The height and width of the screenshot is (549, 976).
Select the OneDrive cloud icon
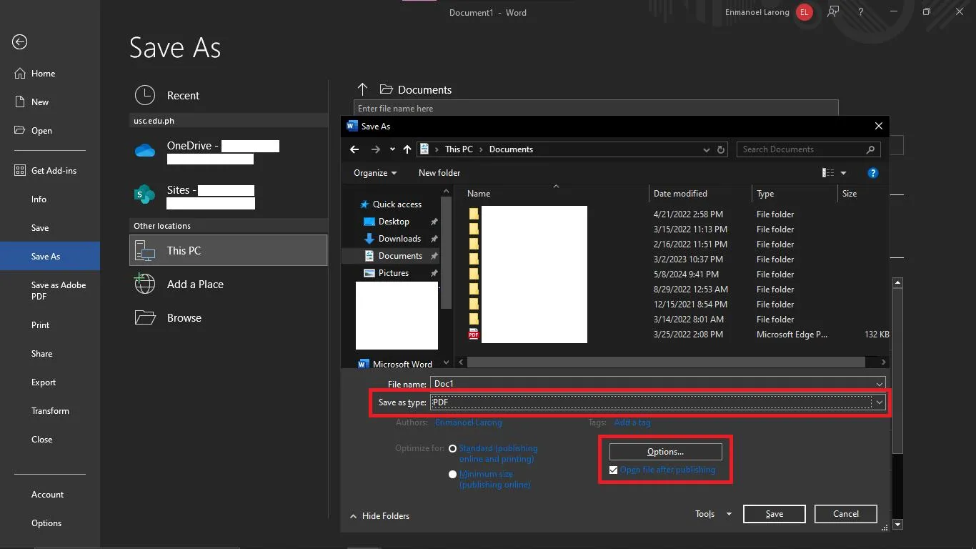click(x=145, y=150)
